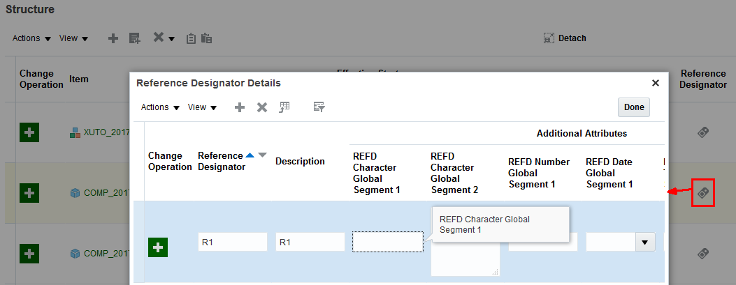The image size is (736, 285).
Task: Sort Reference Designator column ascending
Action: tap(250, 155)
